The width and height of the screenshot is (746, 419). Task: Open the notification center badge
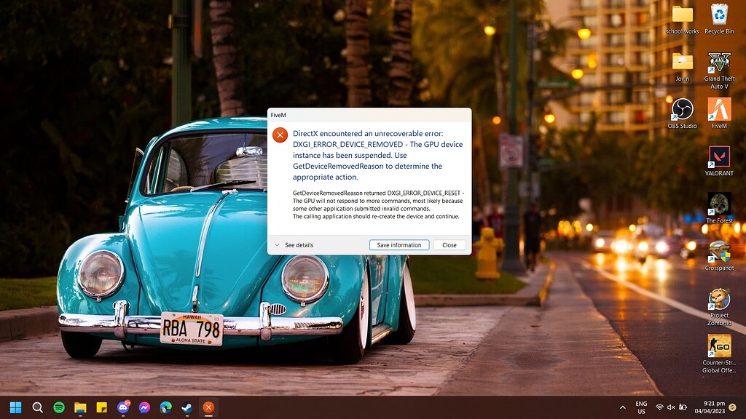(x=732, y=407)
